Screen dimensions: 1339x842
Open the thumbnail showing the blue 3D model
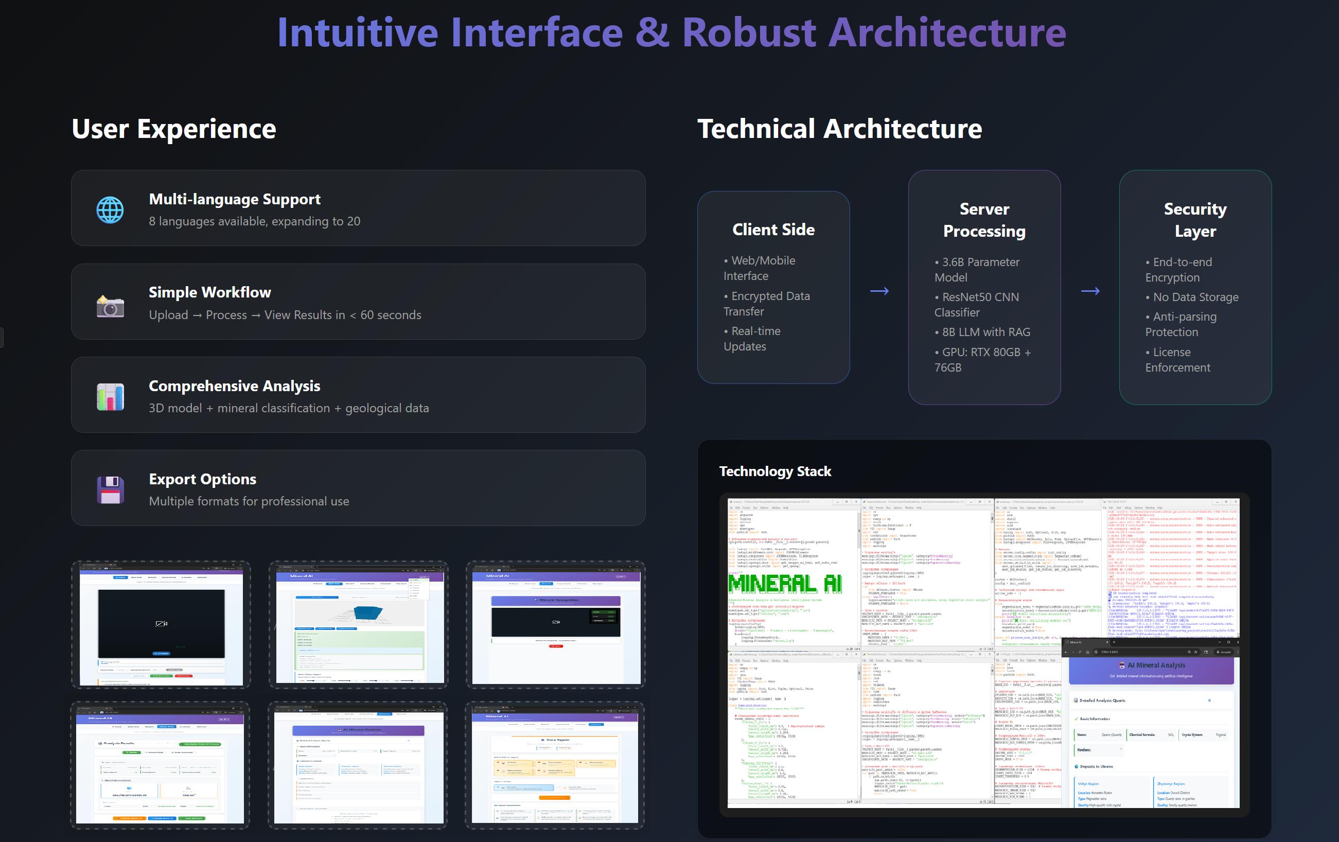359,624
